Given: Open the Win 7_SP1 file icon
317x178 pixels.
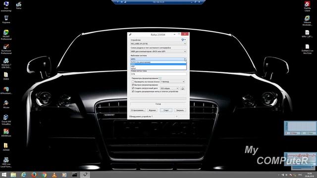Looking at the screenshot, I should coord(307,34).
